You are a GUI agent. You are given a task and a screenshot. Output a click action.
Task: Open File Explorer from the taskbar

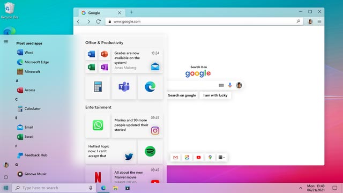115,188
